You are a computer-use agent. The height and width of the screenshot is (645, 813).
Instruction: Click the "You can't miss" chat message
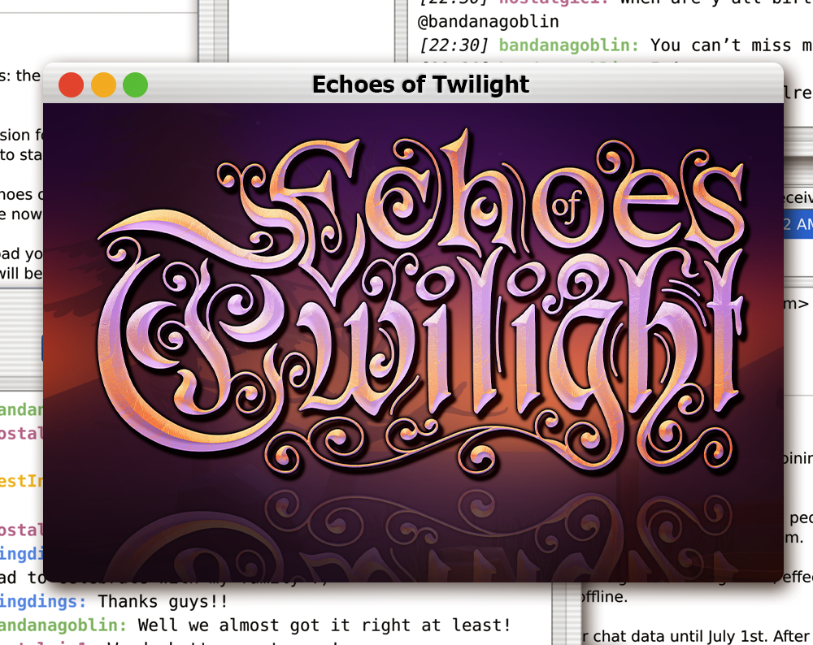pyautogui.click(x=732, y=45)
